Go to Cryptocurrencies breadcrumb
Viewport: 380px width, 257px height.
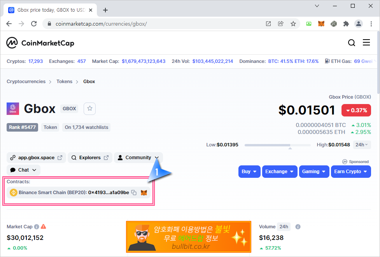point(26,82)
